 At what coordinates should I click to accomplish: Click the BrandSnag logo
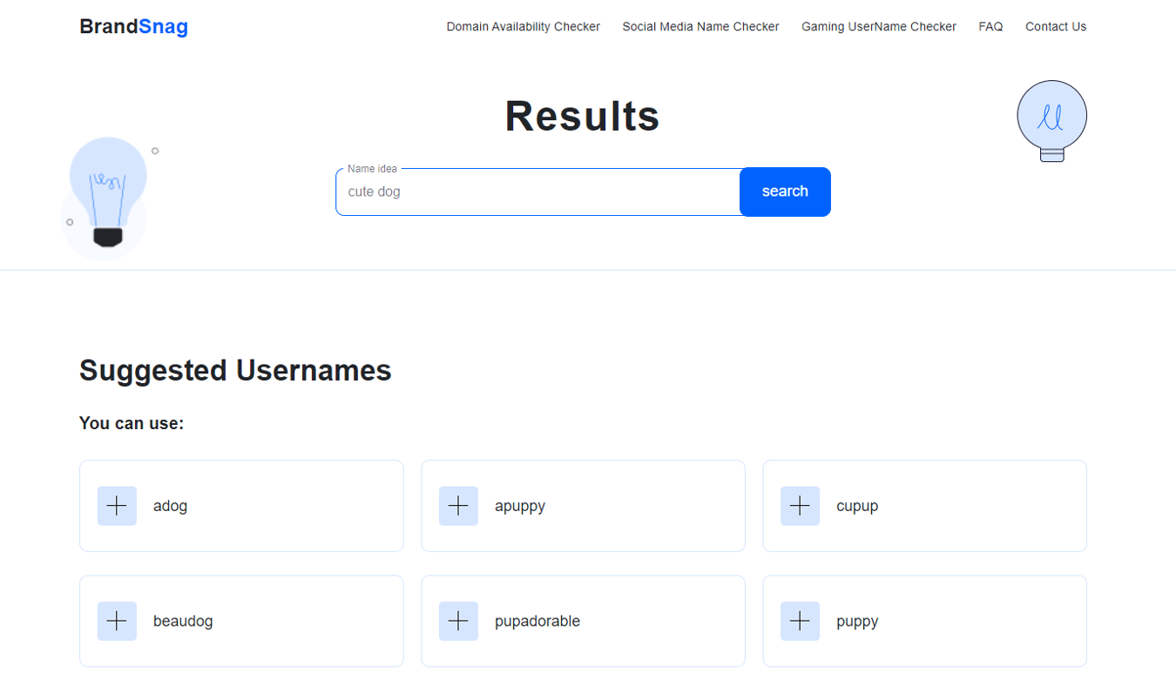133,26
